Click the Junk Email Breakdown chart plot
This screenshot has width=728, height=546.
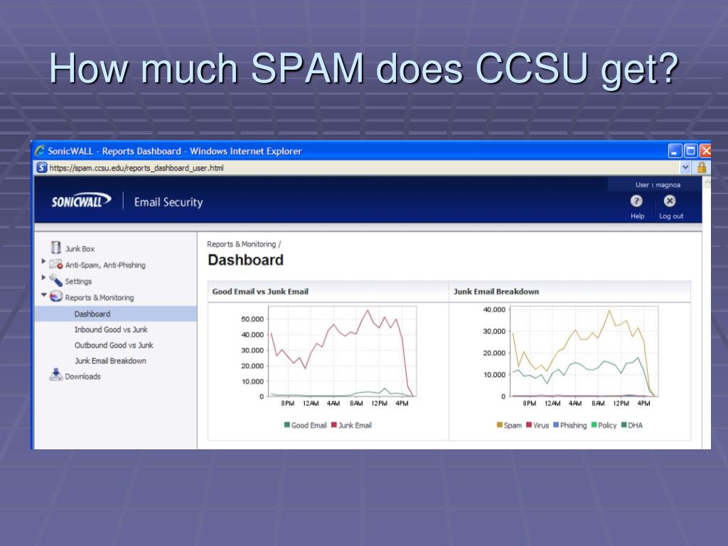584,351
